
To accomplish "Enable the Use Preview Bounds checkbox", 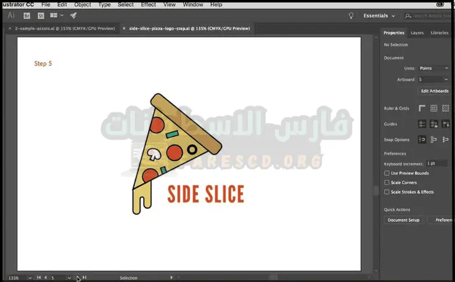I will click(x=387, y=173).
